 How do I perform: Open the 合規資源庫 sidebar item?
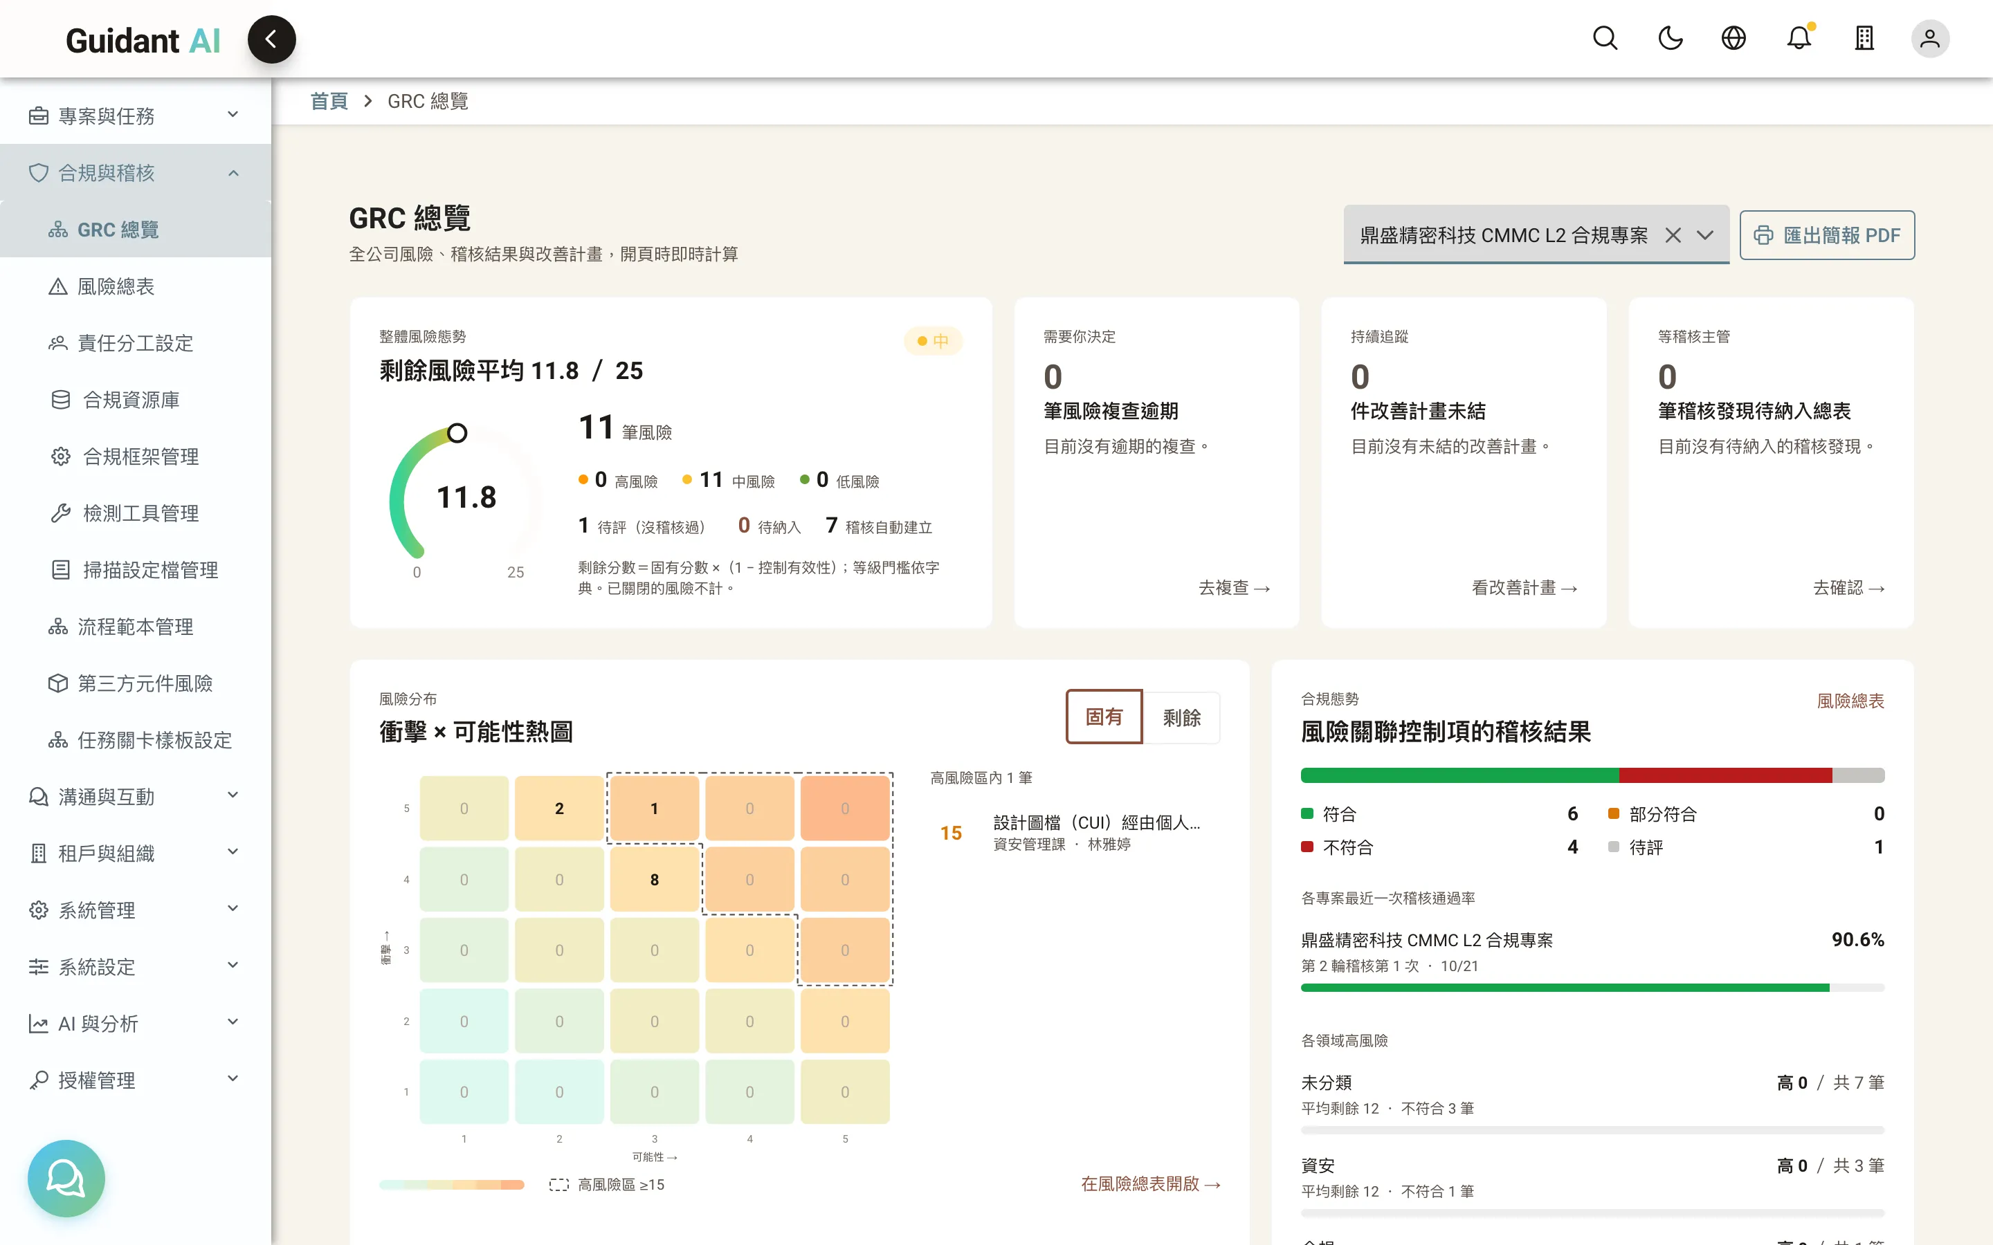pos(135,399)
